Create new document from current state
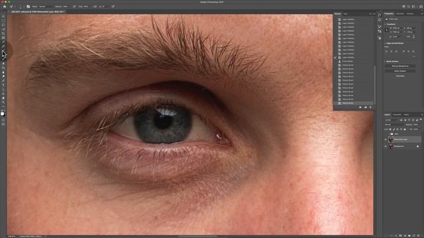Screen dimensions: 424x238 point(360,107)
